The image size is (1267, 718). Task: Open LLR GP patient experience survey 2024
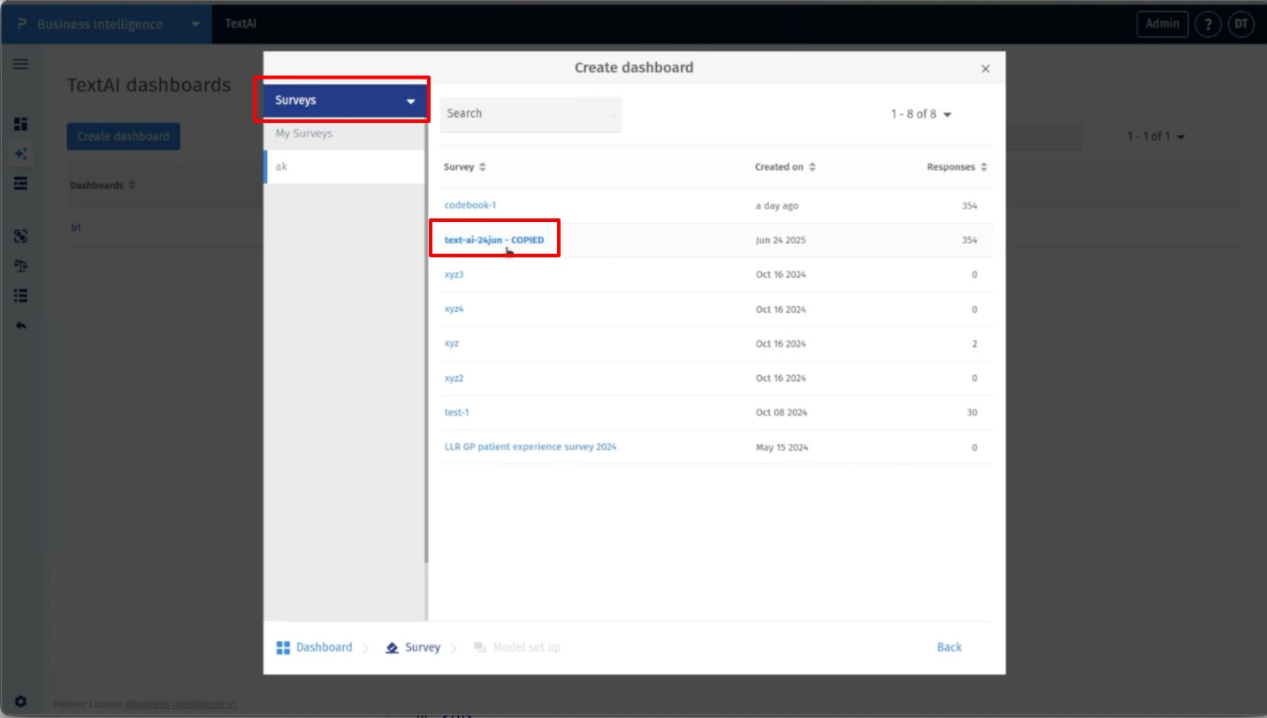[530, 447]
